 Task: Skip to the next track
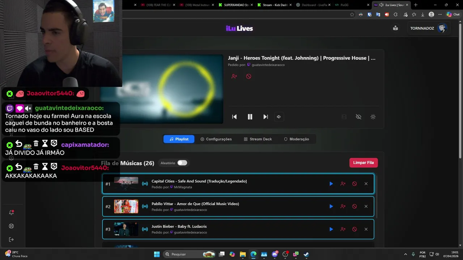click(x=266, y=117)
